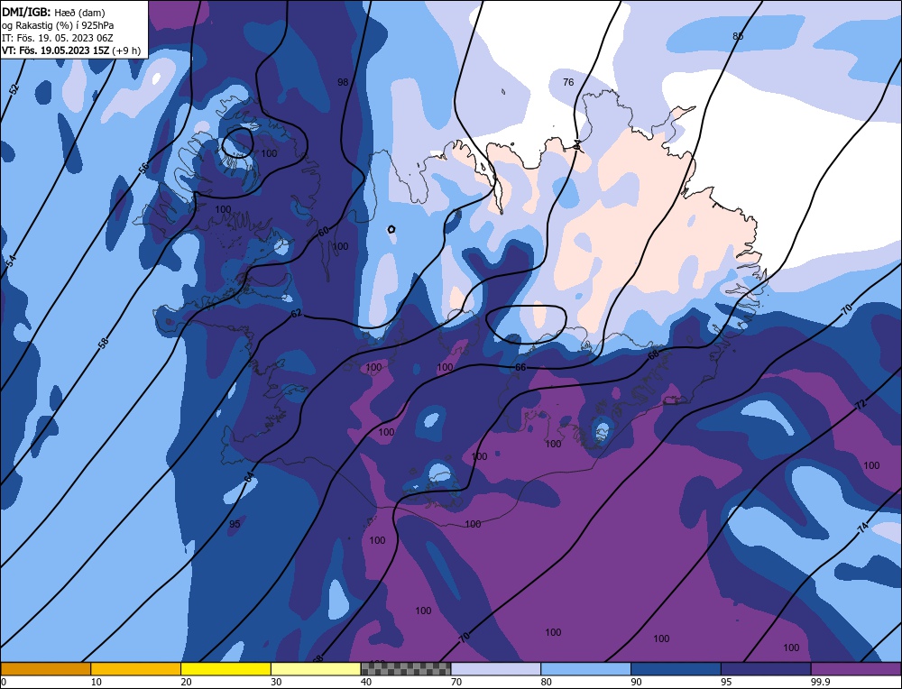Click the title text "DMI/IGB: Hæð (dam)"
This screenshot has width=902, height=689.
54,12
